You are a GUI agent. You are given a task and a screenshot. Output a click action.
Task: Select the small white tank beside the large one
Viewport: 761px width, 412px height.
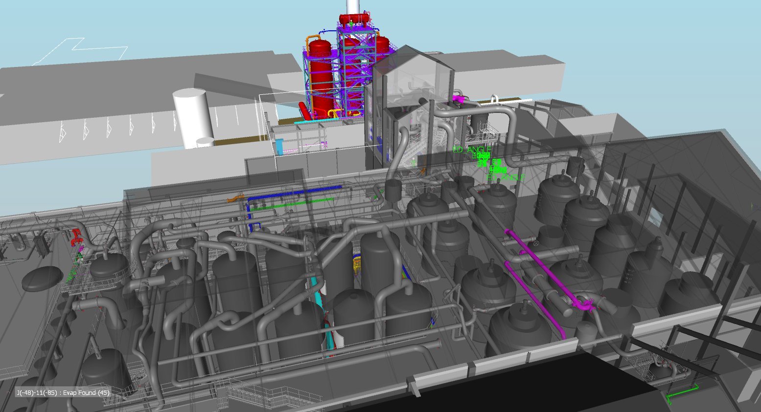point(205,142)
